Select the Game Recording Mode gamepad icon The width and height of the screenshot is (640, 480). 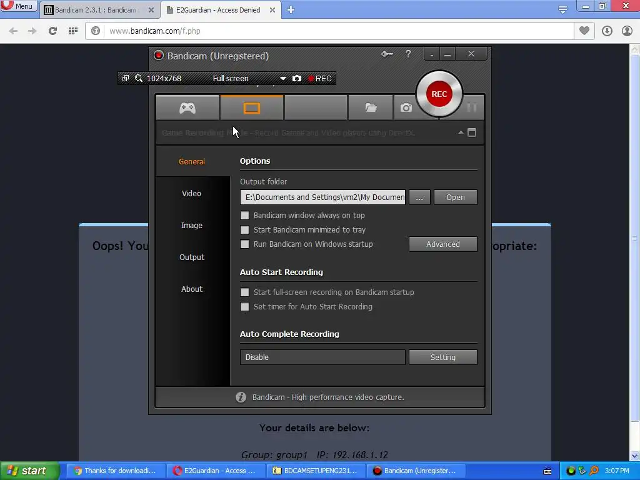coord(187,107)
